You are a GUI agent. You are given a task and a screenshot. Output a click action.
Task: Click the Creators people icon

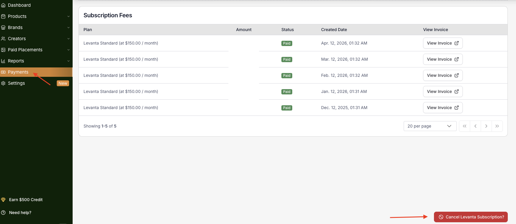tap(3, 39)
